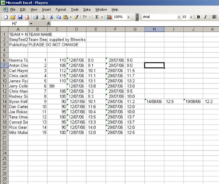Viewport: 219px width, 184px height.
Task: Select Tana Umaga's 13:5 score cell
Action: [96, 117]
